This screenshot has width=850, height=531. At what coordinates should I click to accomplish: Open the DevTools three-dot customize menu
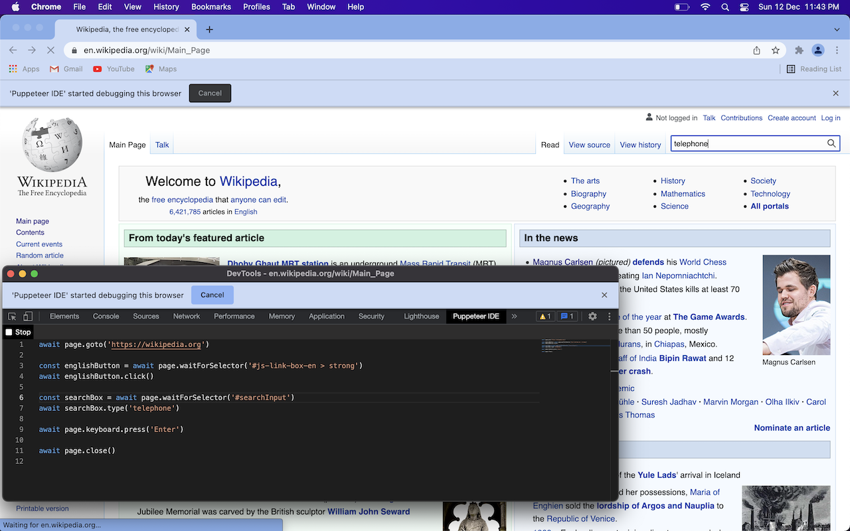[610, 317]
